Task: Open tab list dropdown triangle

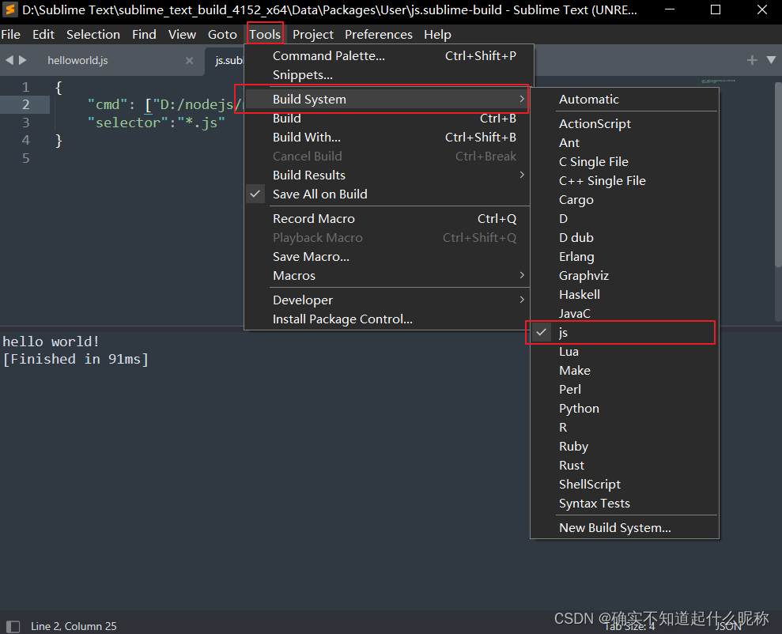Action: pos(771,60)
